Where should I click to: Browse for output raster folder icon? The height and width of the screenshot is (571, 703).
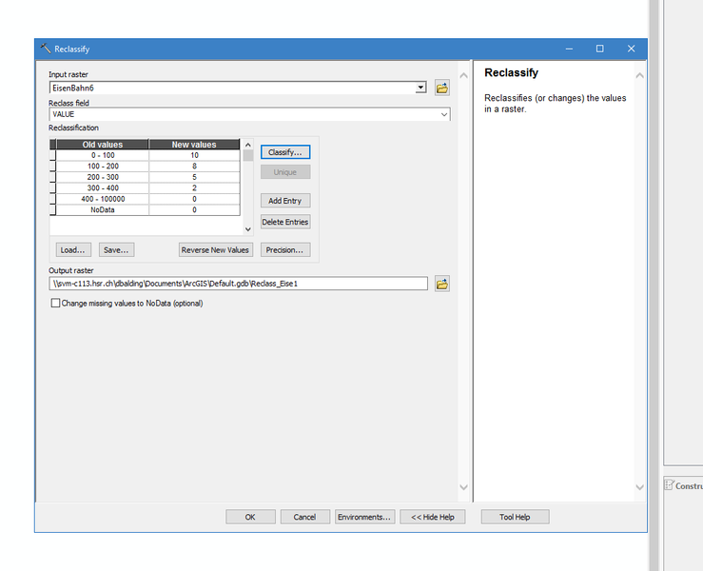[441, 284]
